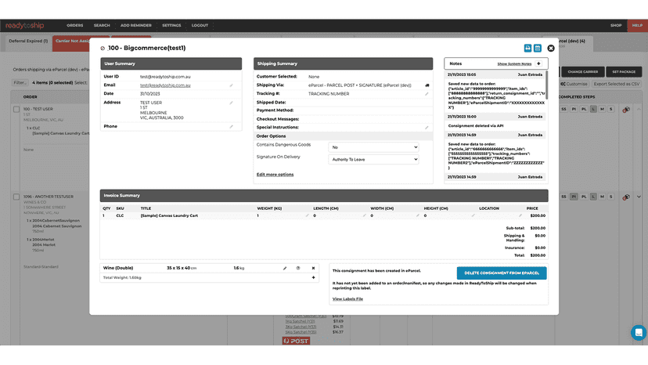Open the ORDERS menu
Screen dimensions: 648x365
(x=75, y=26)
